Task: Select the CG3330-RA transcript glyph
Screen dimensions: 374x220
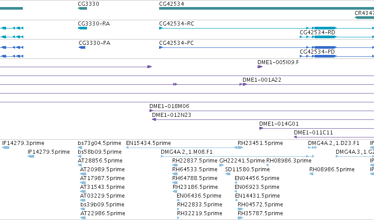Action: pos(82,28)
